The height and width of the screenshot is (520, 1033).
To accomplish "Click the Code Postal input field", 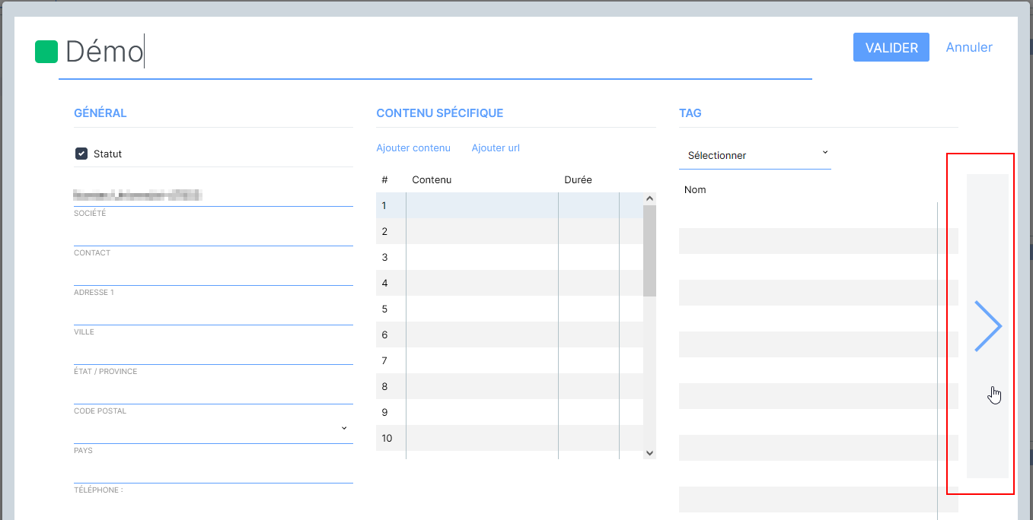I will tap(213, 392).
